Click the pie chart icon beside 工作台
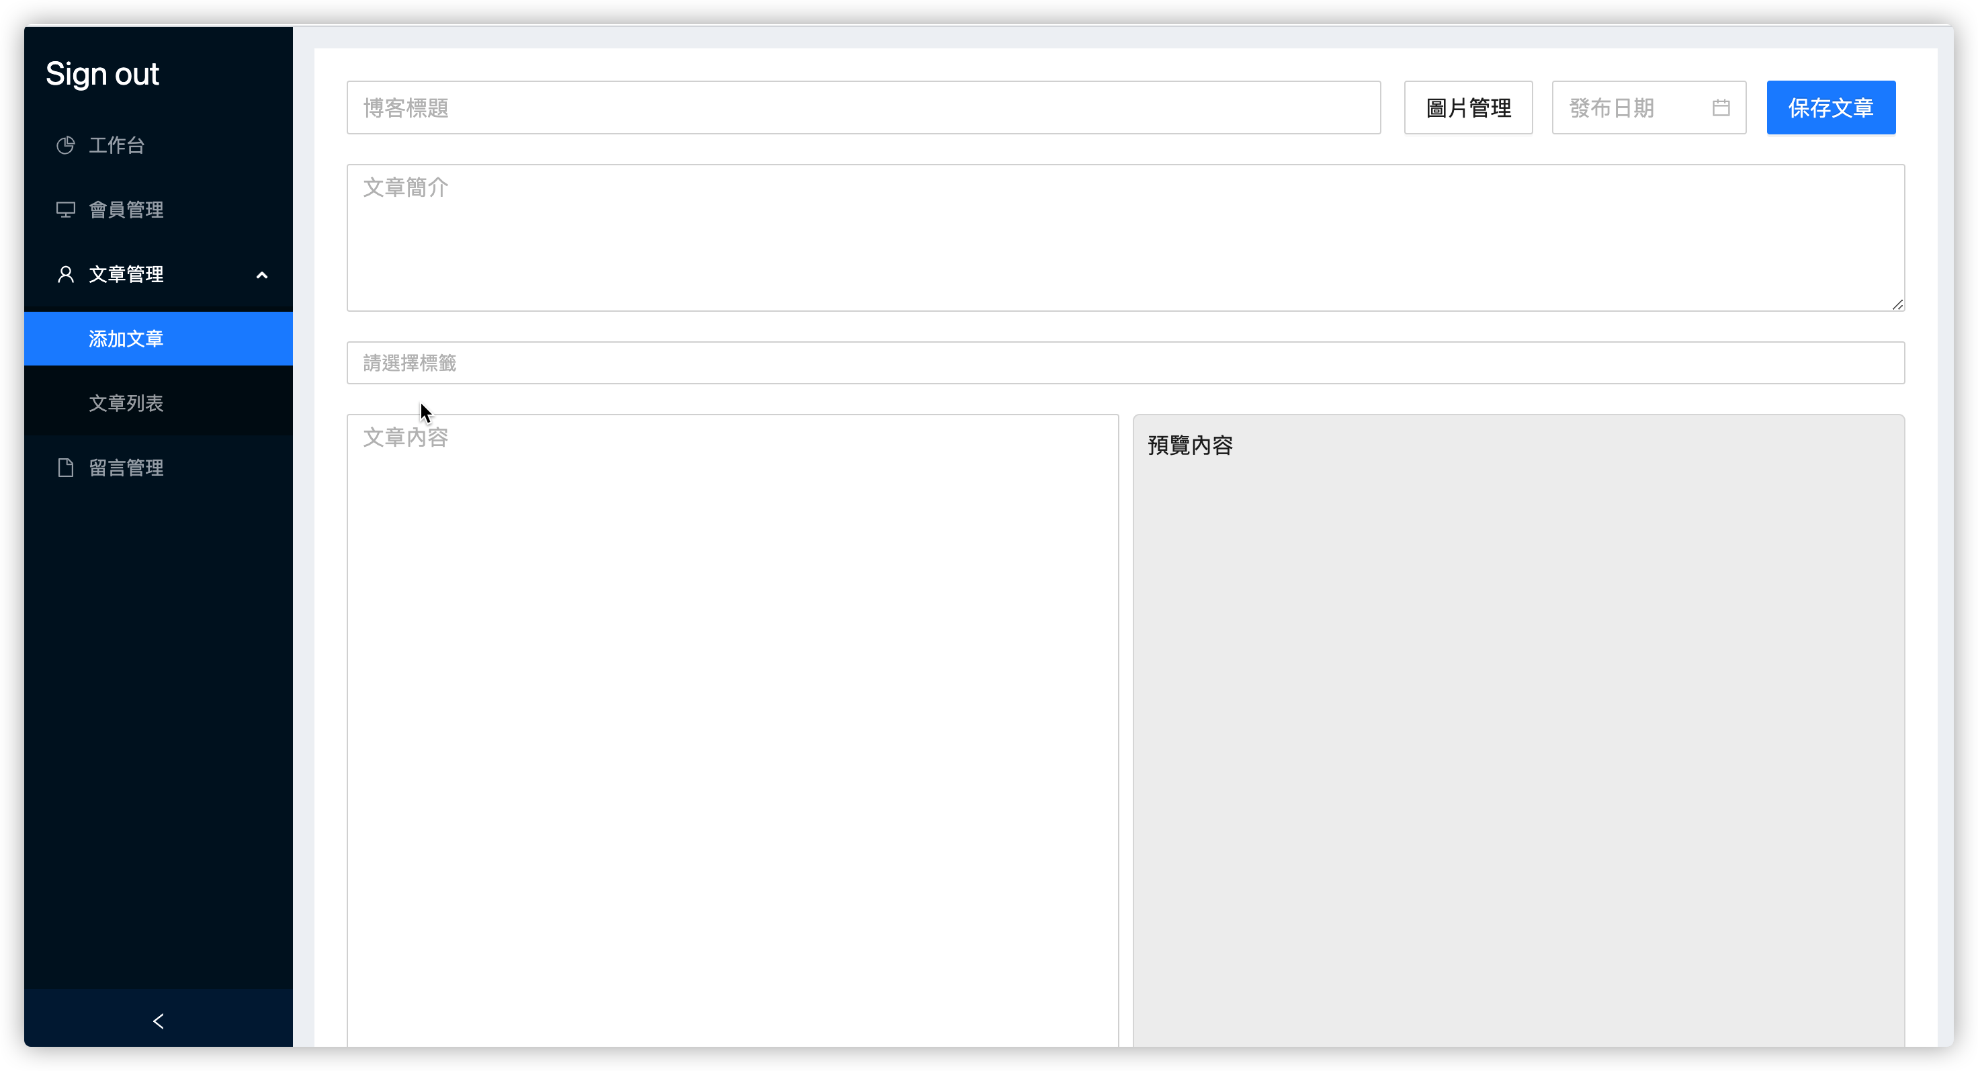Screen dimensions: 1978x1071 pyautogui.click(x=65, y=145)
